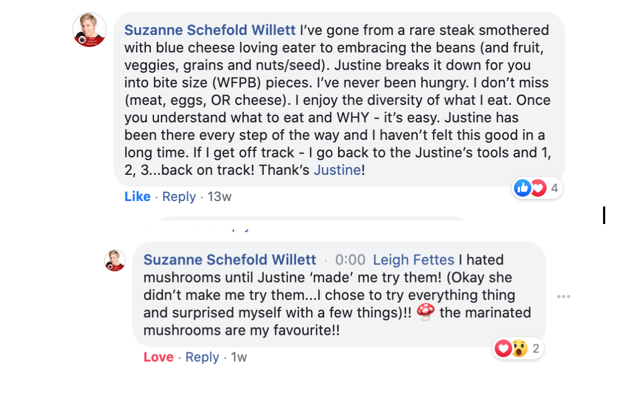638x413 pixels.
Task: Toggle the Love reaction on mushrooms comment
Action: [x=158, y=357]
